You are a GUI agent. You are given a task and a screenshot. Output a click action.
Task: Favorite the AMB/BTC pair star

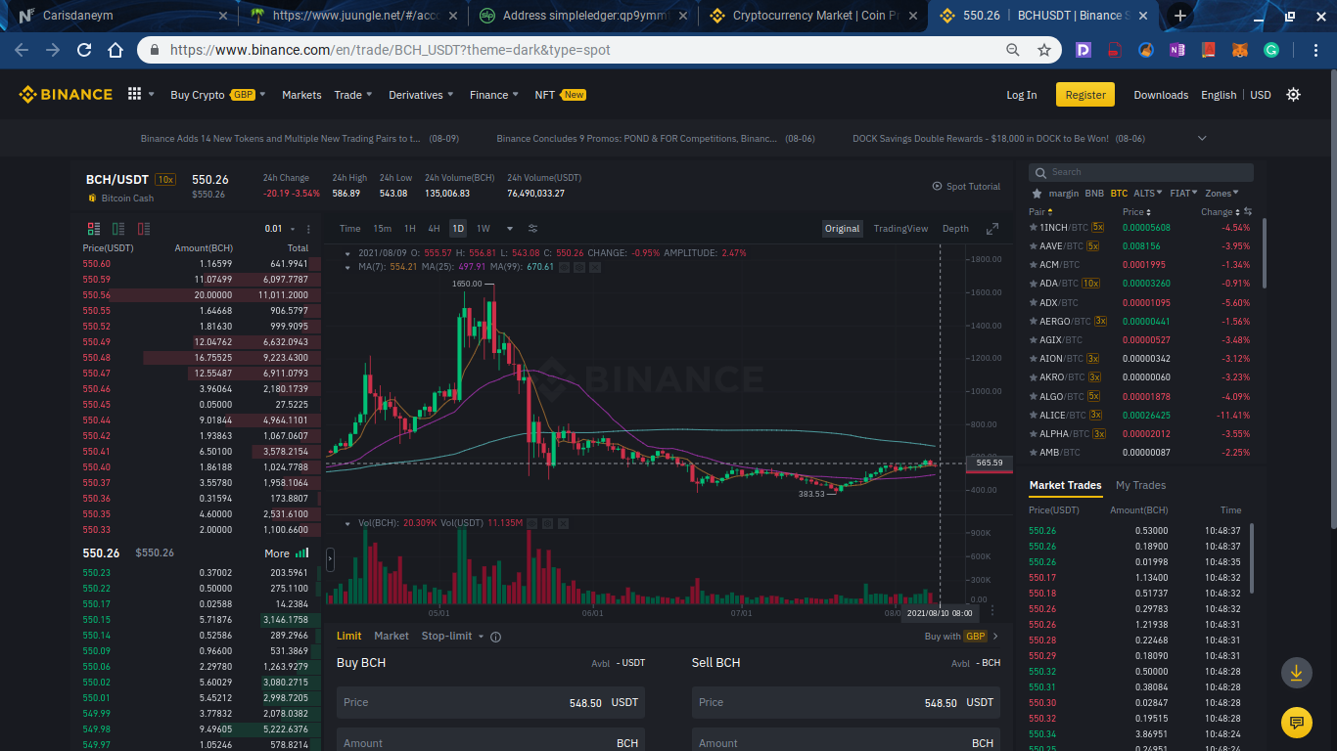pyautogui.click(x=1033, y=453)
